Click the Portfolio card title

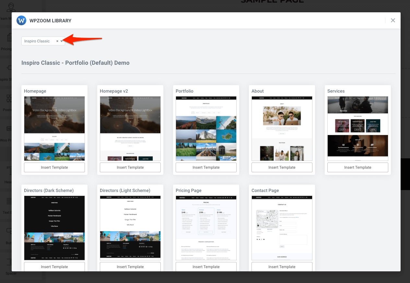click(184, 91)
